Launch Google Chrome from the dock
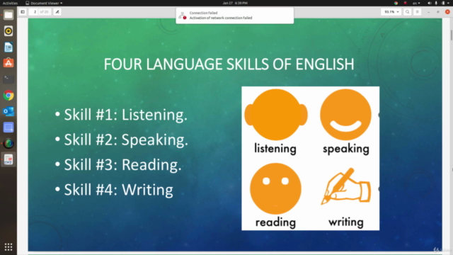The image size is (453, 255). [8, 96]
